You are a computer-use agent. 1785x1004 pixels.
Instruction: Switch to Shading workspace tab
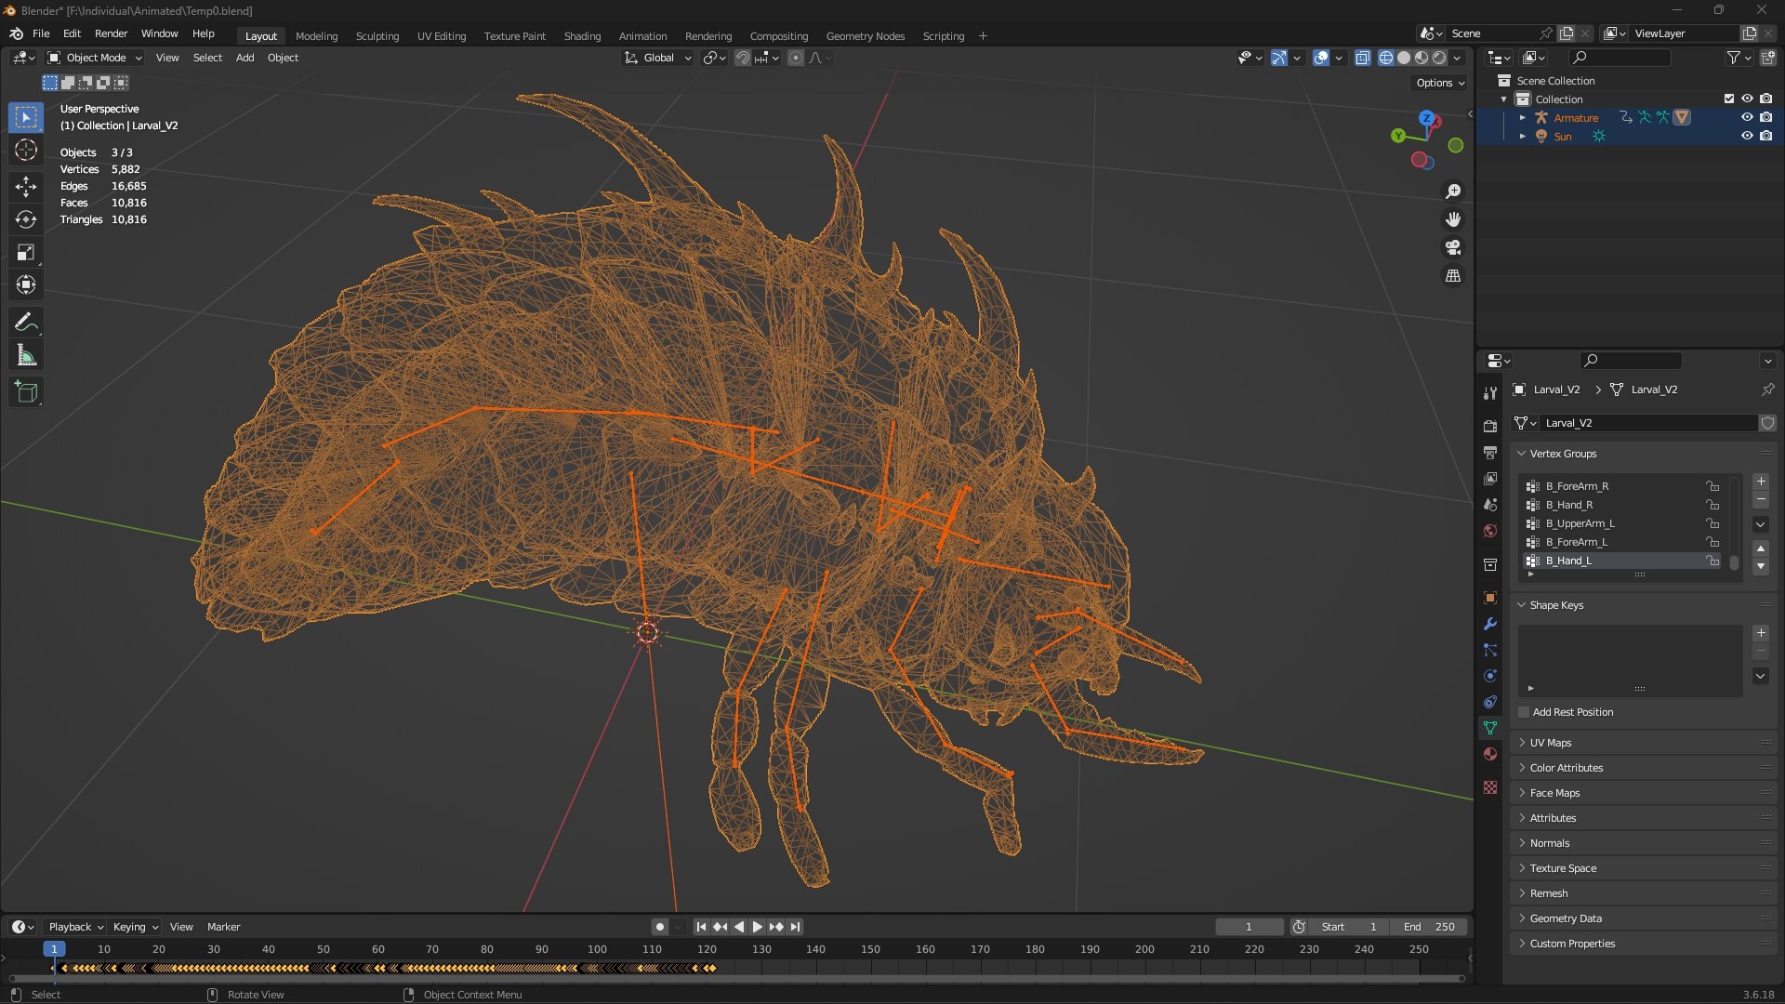coord(582,36)
